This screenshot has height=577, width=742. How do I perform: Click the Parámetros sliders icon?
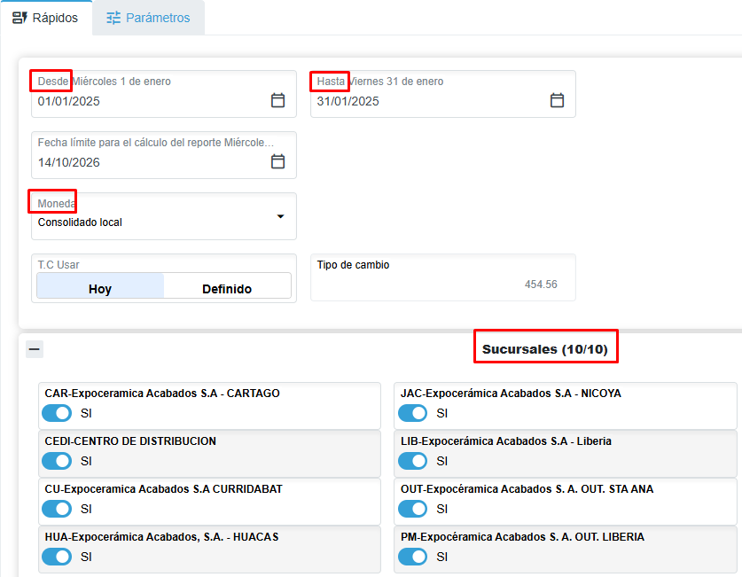[113, 18]
